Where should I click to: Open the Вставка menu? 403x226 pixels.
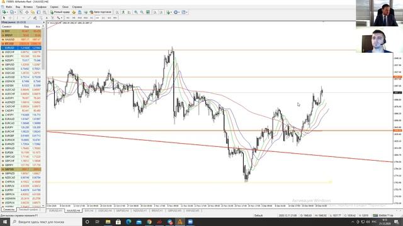28,7
